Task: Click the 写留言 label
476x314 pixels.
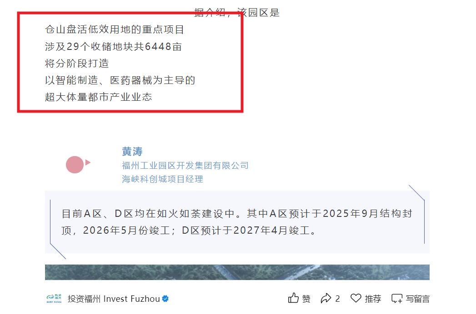Action: [418, 299]
